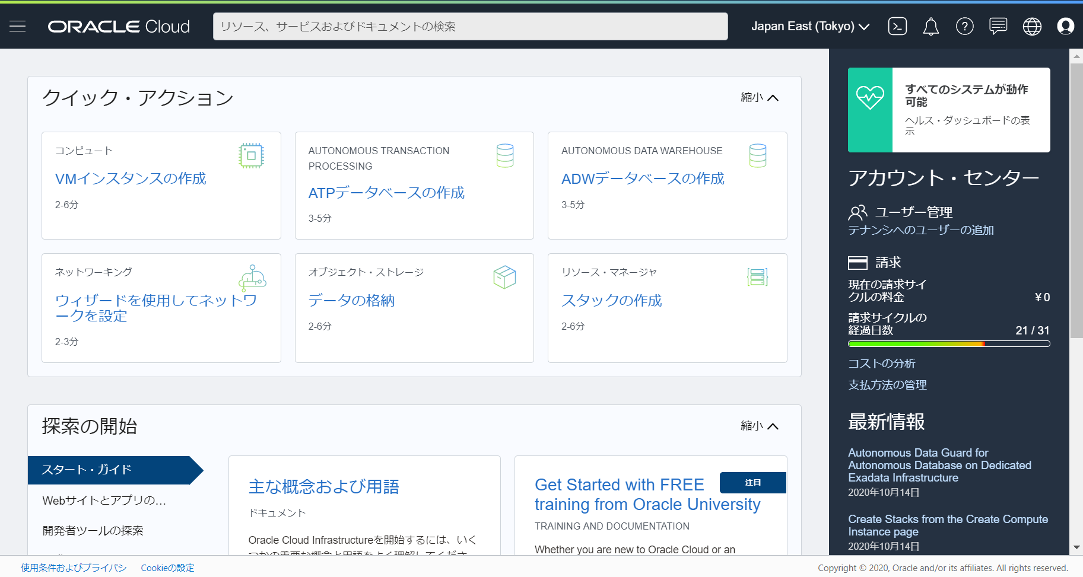Open the user profile avatar menu

coord(1066,26)
